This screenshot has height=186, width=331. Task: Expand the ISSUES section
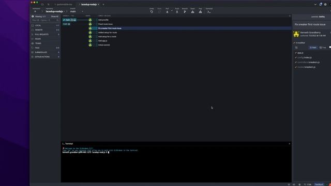46,39
